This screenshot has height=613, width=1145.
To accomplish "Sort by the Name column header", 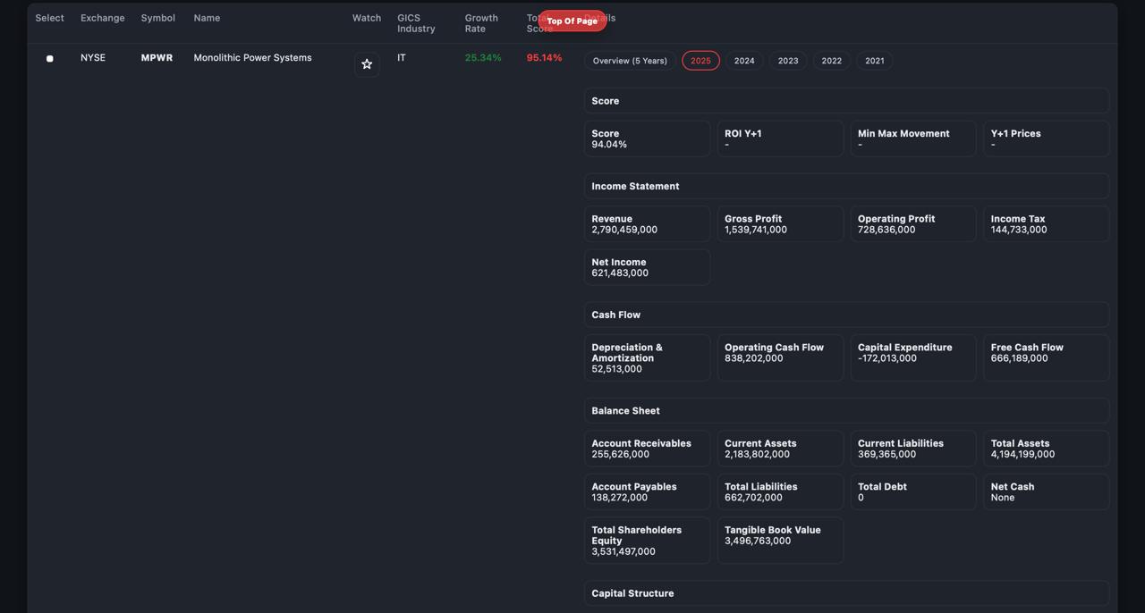I will (x=207, y=18).
